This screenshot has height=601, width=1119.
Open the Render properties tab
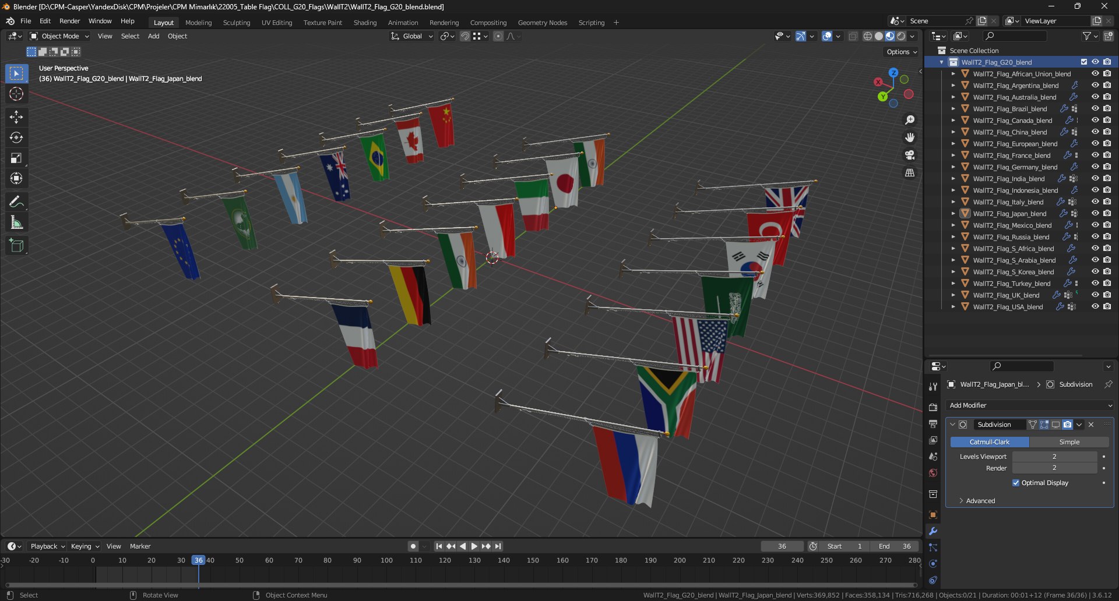tap(933, 407)
